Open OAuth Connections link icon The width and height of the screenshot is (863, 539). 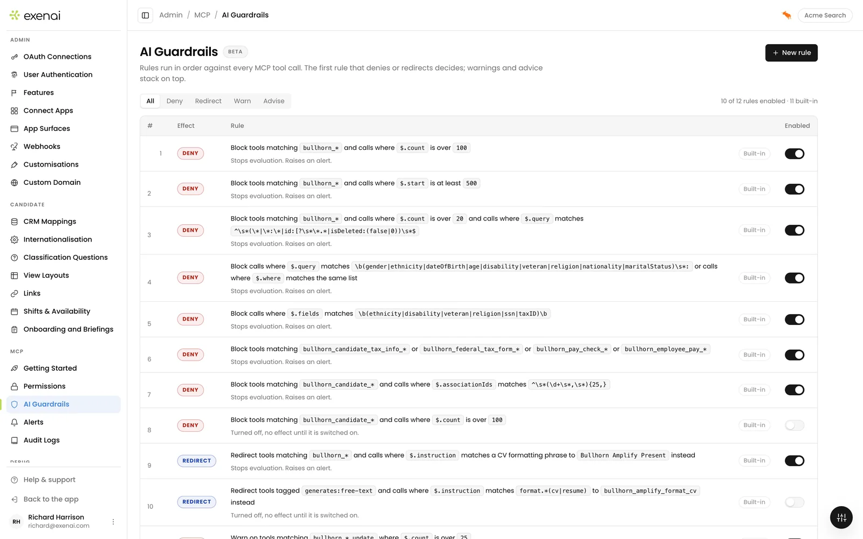[15, 57]
